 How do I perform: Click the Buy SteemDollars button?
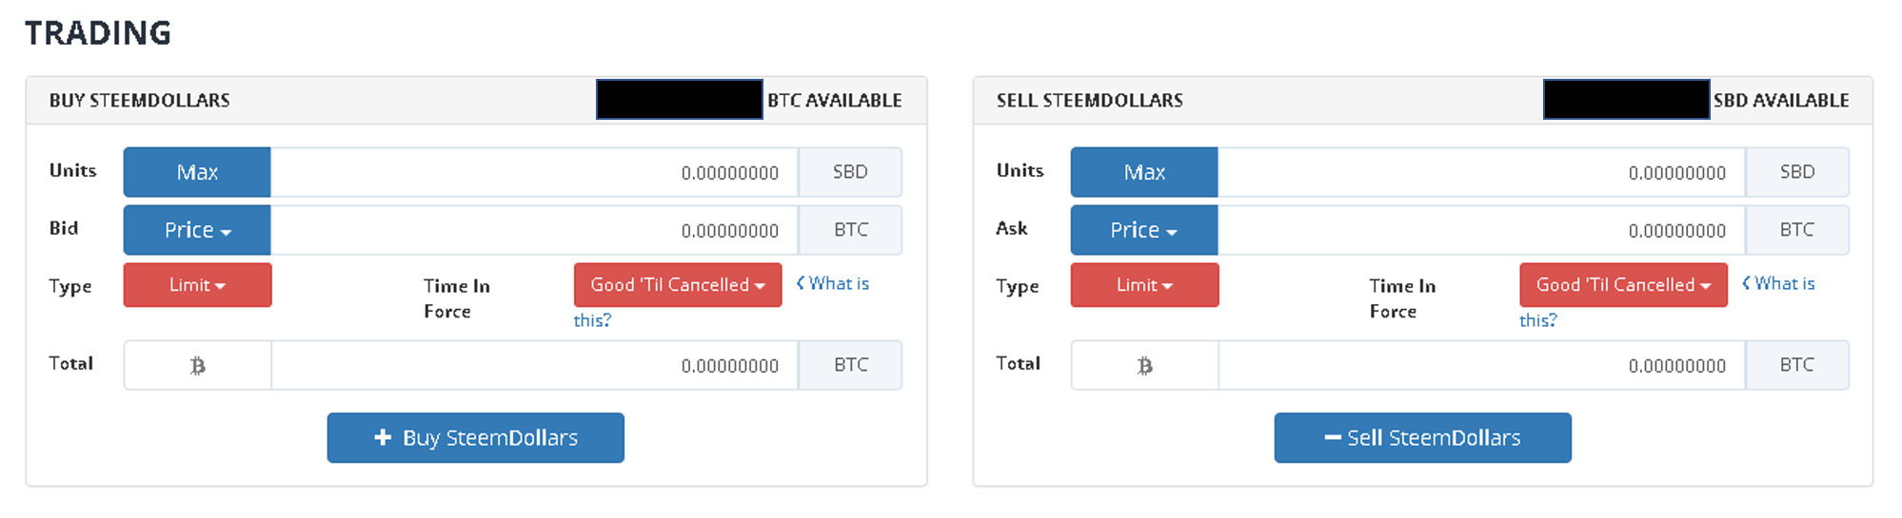(x=475, y=438)
